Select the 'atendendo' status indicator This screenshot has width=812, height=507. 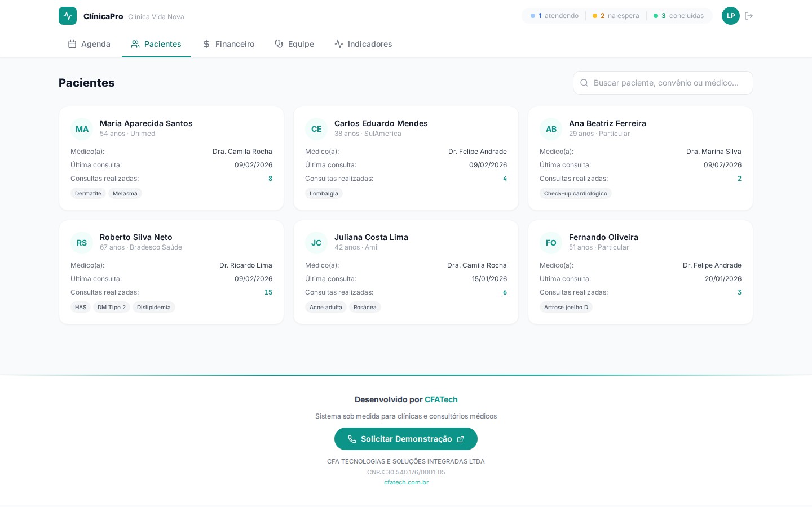pos(558,16)
